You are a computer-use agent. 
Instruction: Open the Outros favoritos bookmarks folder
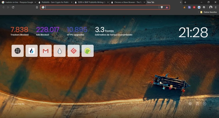coord(209,12)
